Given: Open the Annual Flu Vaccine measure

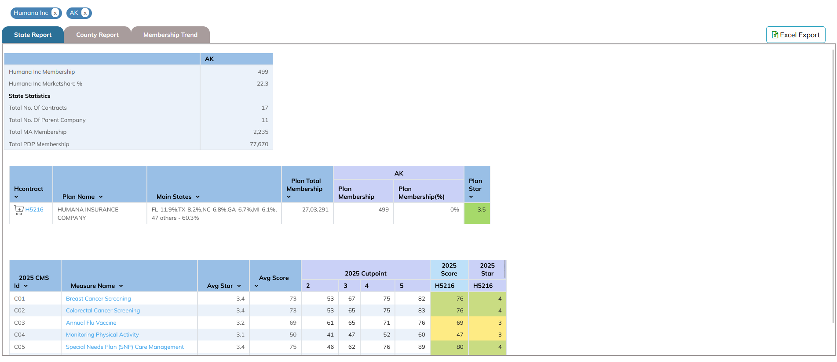Looking at the screenshot, I should [x=91, y=323].
